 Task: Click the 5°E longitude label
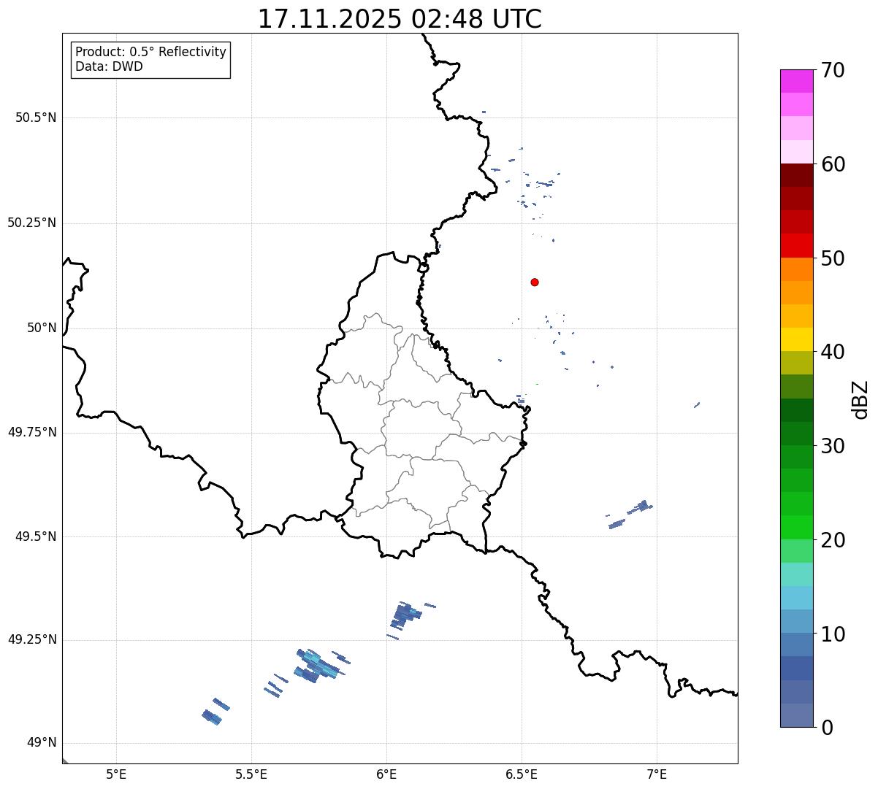116,774
